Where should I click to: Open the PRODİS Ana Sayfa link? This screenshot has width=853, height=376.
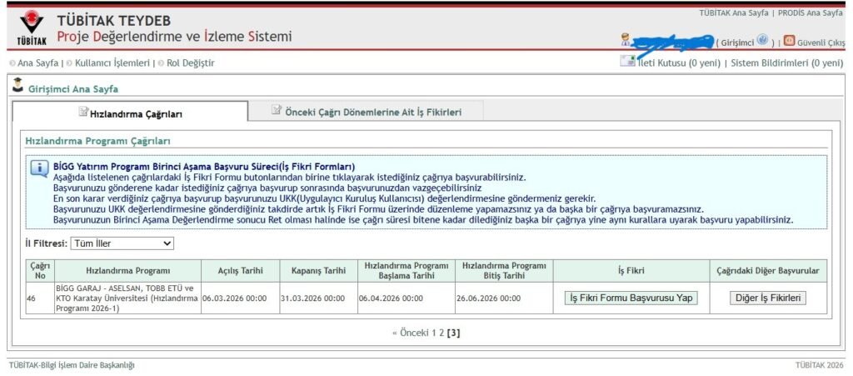[810, 13]
